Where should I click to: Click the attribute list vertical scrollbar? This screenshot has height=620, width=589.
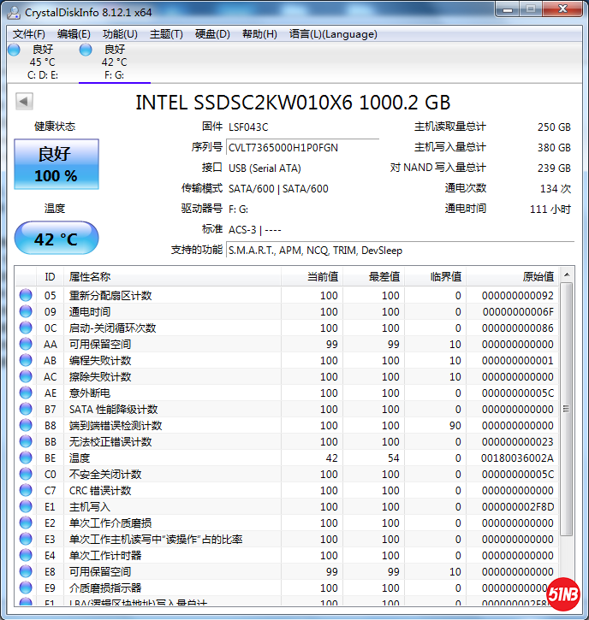[567, 410]
